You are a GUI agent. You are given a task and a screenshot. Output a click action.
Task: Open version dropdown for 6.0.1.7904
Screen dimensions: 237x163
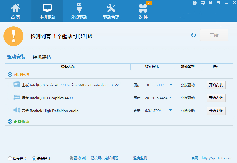pyautogui.click(x=171, y=110)
